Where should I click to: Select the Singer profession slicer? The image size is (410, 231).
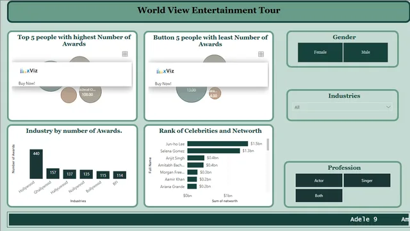click(367, 180)
